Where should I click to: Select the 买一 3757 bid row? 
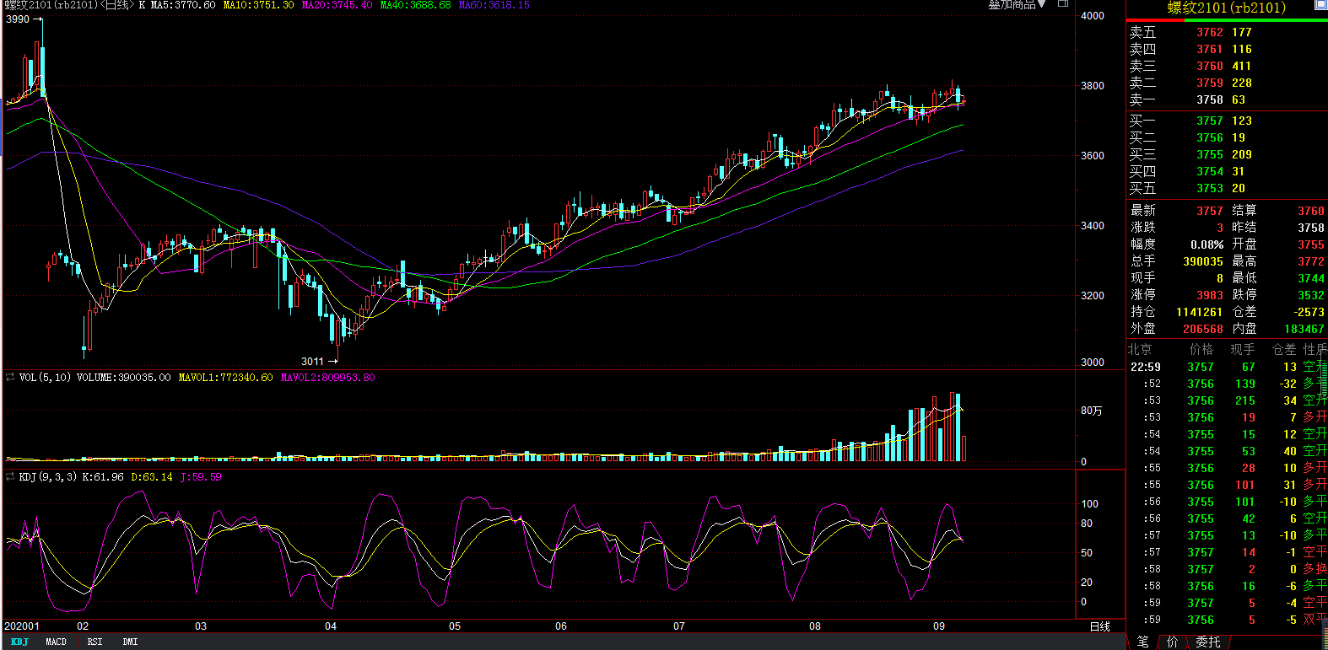pyautogui.click(x=1228, y=121)
